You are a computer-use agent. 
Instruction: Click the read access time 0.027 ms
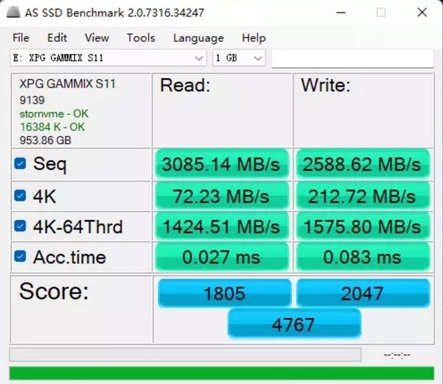tap(221, 257)
